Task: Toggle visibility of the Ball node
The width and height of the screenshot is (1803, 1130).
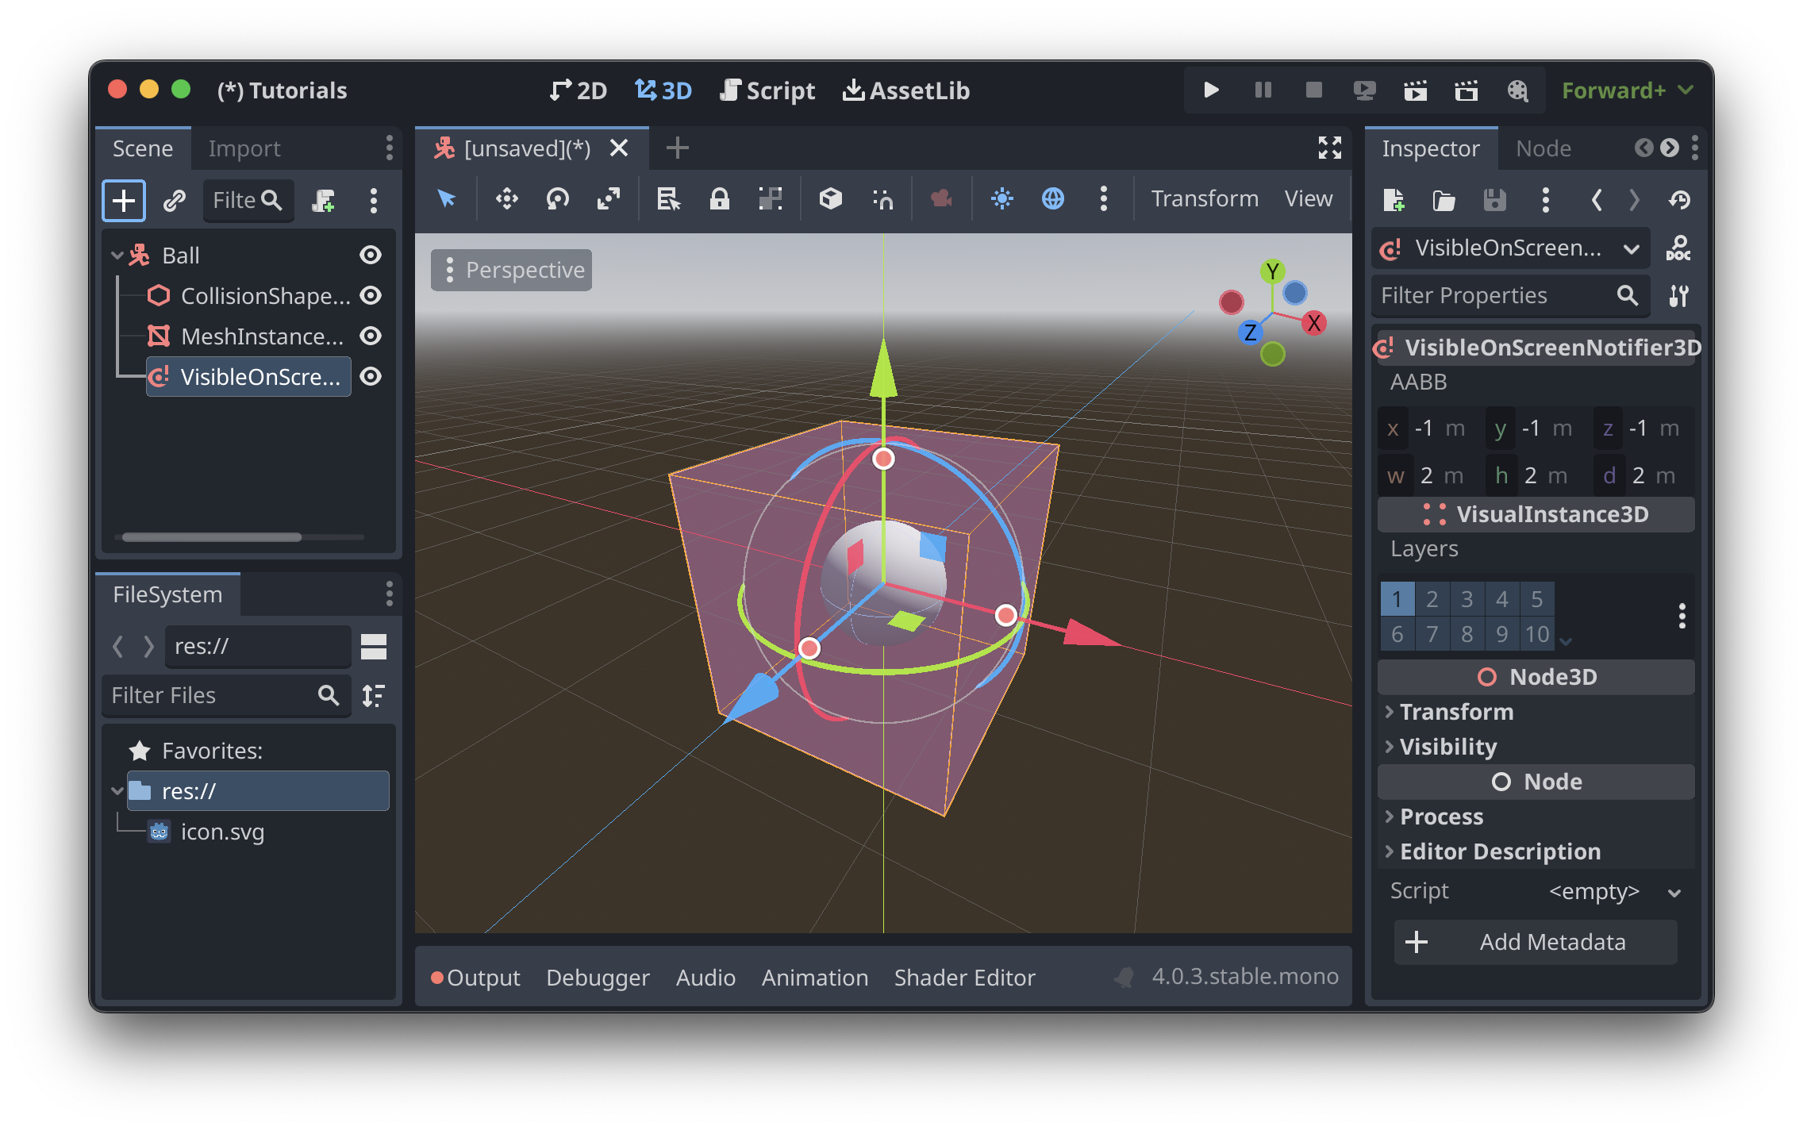Action: pos(371,255)
